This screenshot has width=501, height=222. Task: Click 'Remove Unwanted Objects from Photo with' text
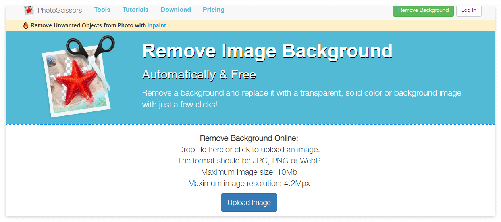88,25
